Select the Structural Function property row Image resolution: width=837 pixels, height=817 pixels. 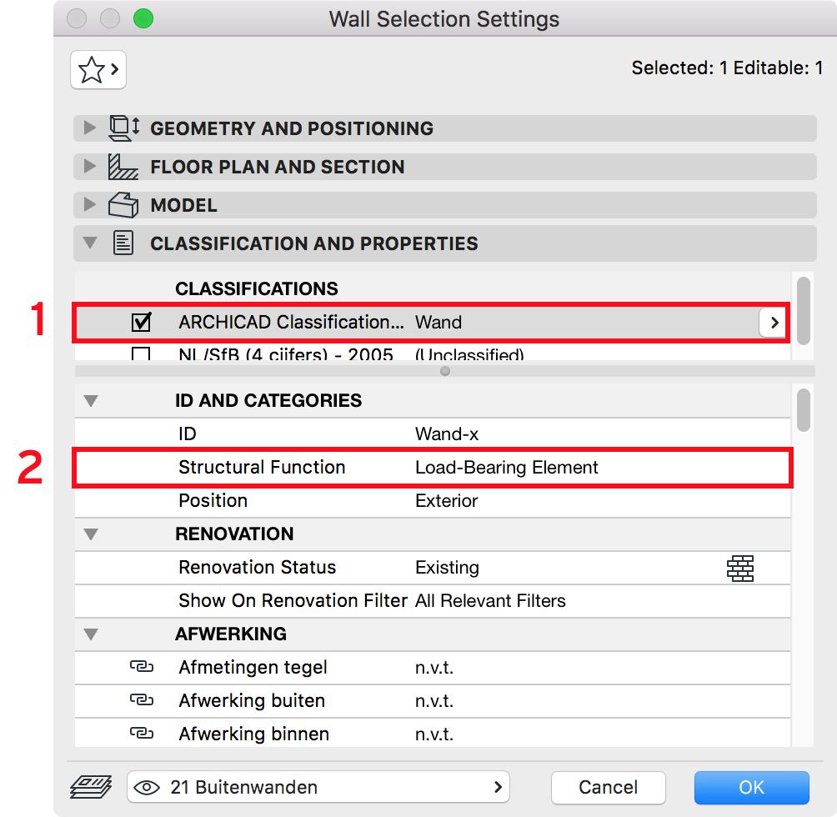(433, 468)
